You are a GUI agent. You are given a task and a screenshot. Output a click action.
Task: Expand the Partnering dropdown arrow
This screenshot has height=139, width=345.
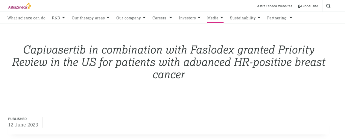(x=291, y=18)
